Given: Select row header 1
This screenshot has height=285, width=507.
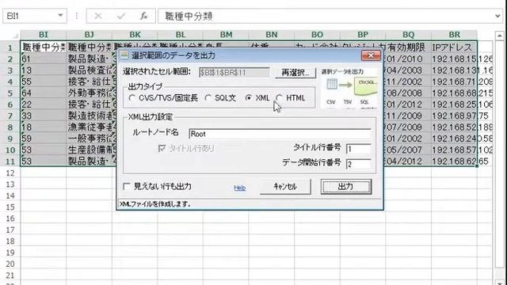Looking at the screenshot, I should (x=10, y=47).
